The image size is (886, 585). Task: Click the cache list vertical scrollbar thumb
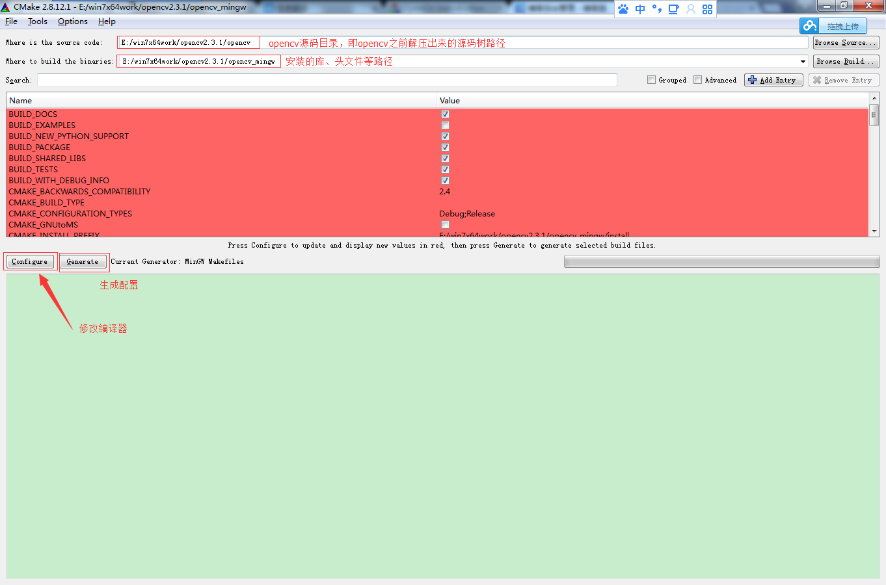(x=874, y=115)
